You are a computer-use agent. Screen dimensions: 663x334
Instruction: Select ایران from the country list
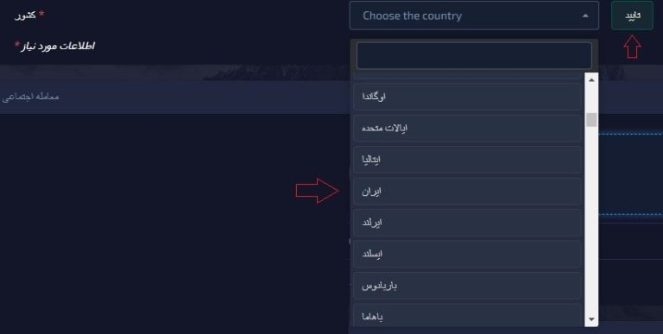pyautogui.click(x=467, y=191)
